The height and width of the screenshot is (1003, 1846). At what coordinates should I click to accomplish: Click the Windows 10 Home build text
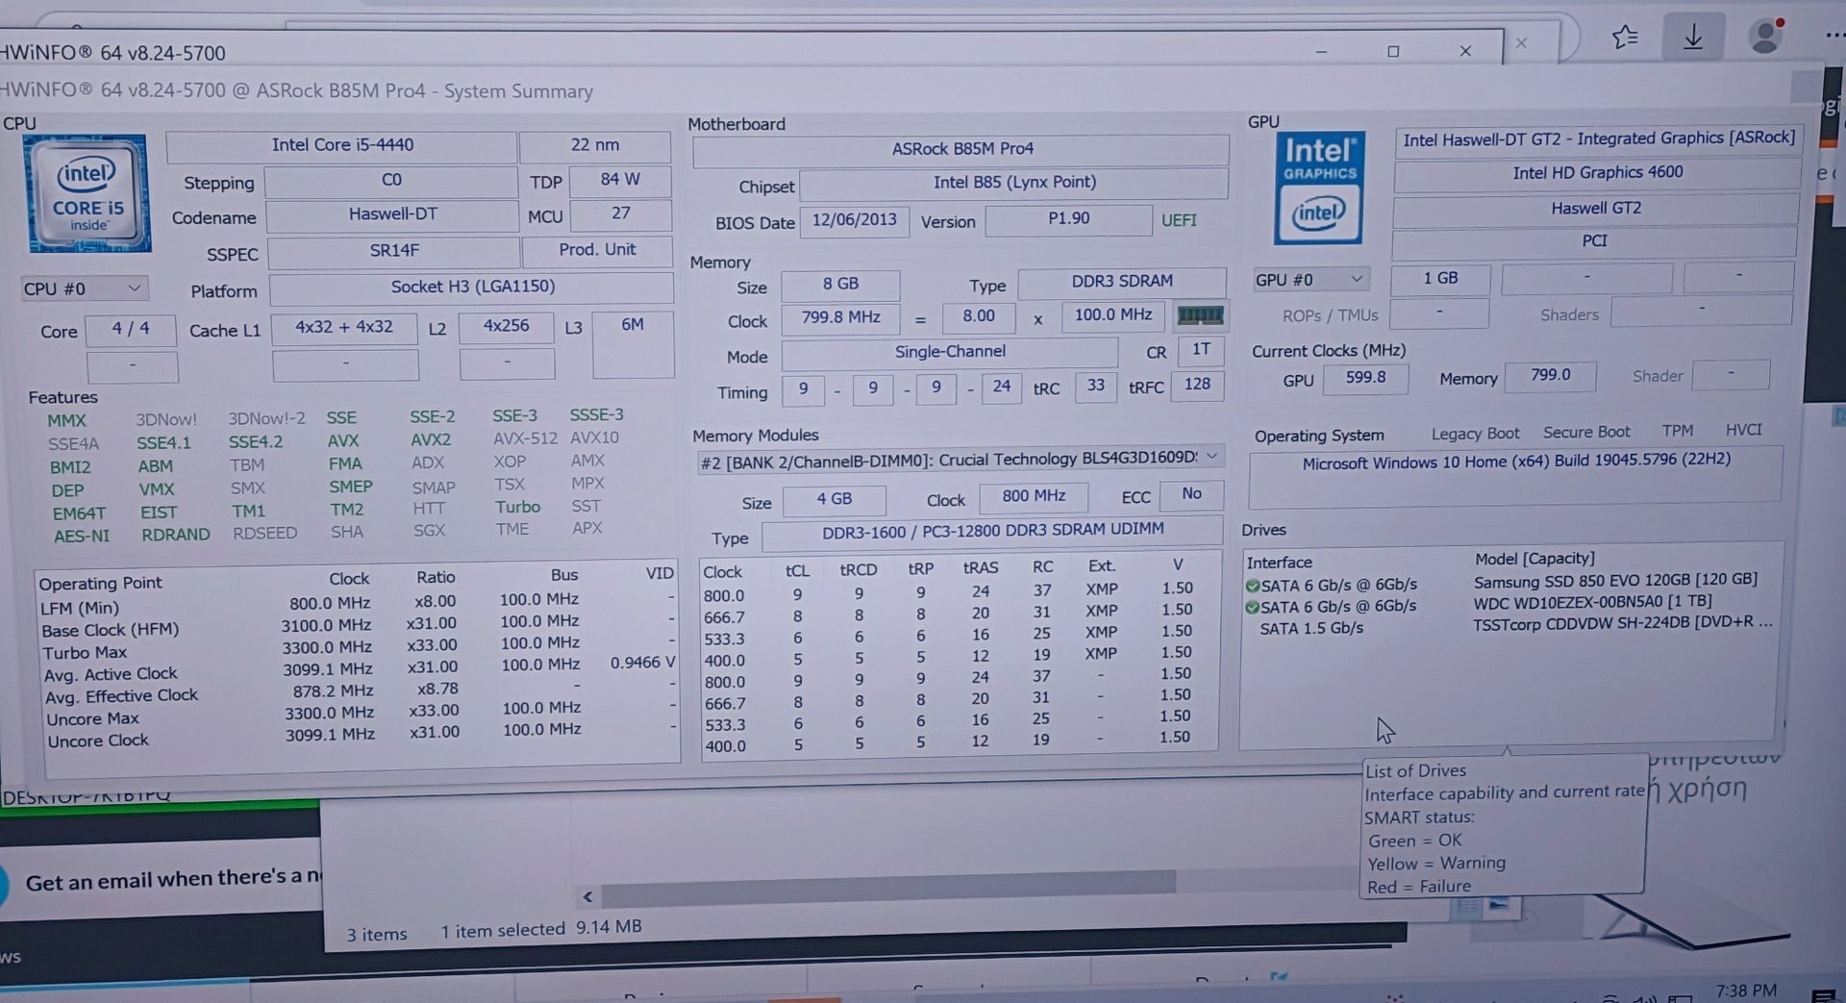(x=1516, y=462)
